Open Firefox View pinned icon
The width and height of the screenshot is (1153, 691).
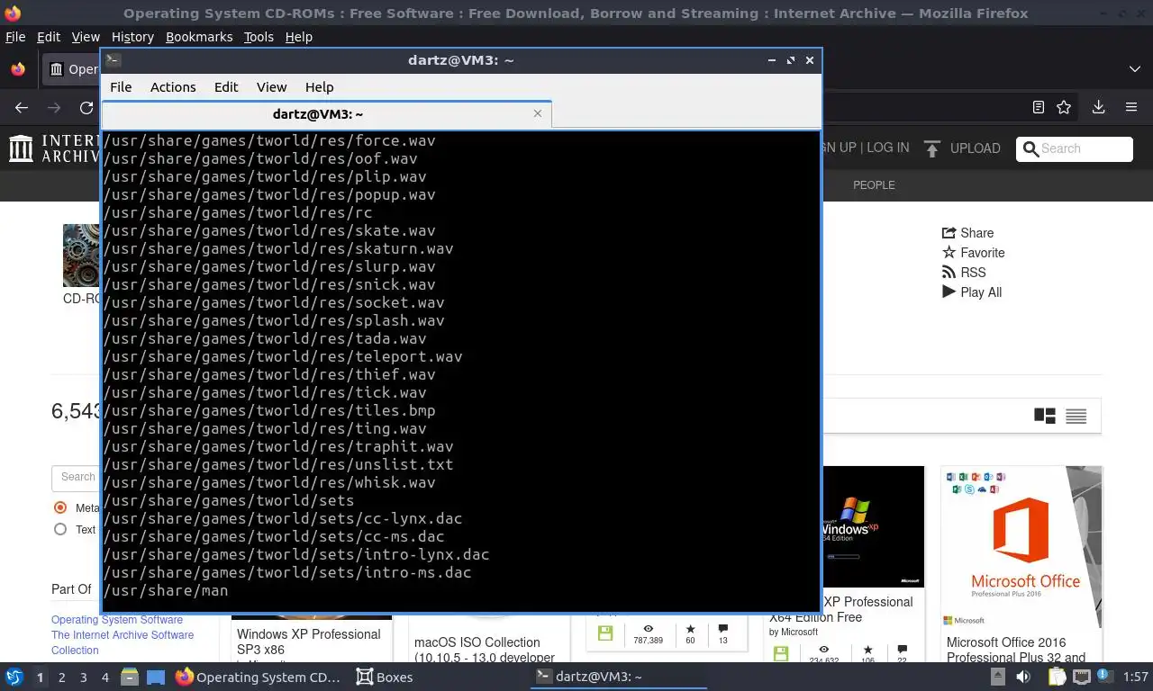tap(18, 69)
